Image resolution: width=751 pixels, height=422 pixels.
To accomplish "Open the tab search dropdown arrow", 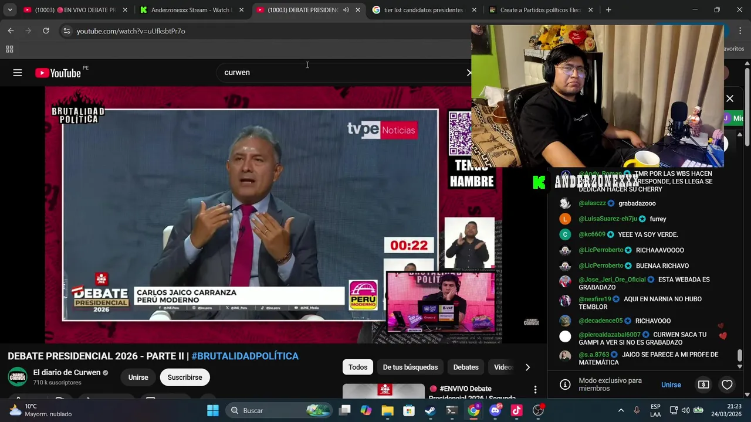I will pyautogui.click(x=10, y=10).
